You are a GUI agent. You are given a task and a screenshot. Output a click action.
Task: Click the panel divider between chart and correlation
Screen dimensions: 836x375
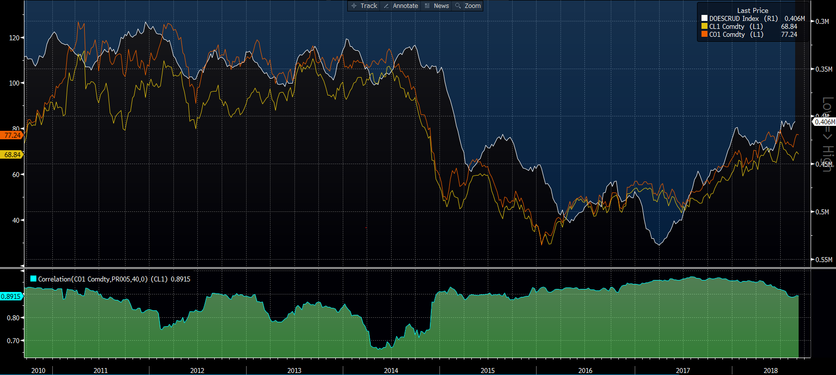pyautogui.click(x=418, y=269)
